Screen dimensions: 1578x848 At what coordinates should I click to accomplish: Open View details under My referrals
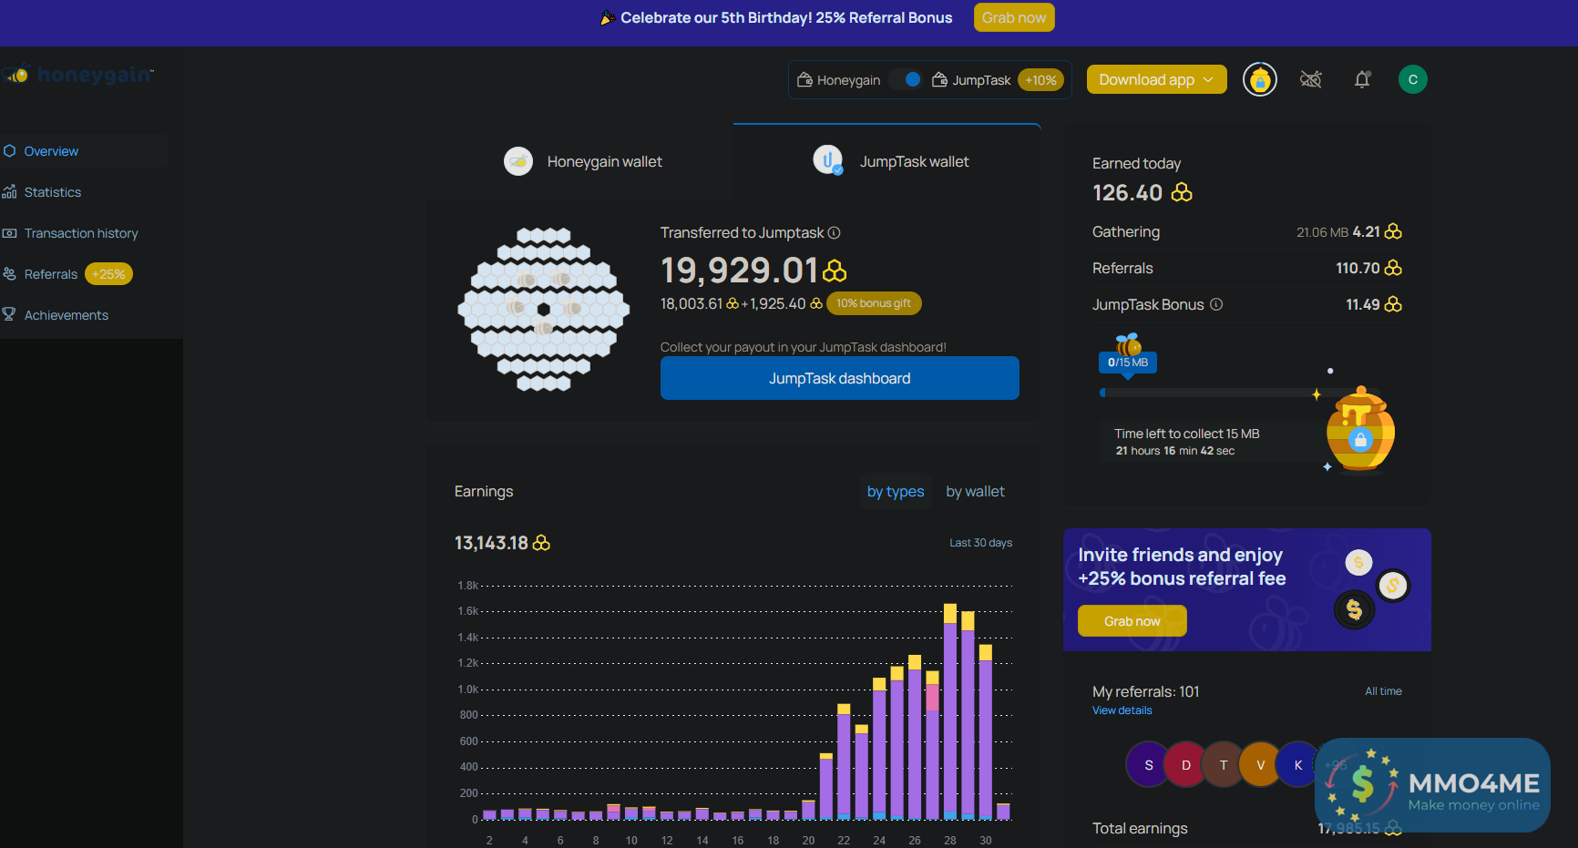tap(1122, 710)
